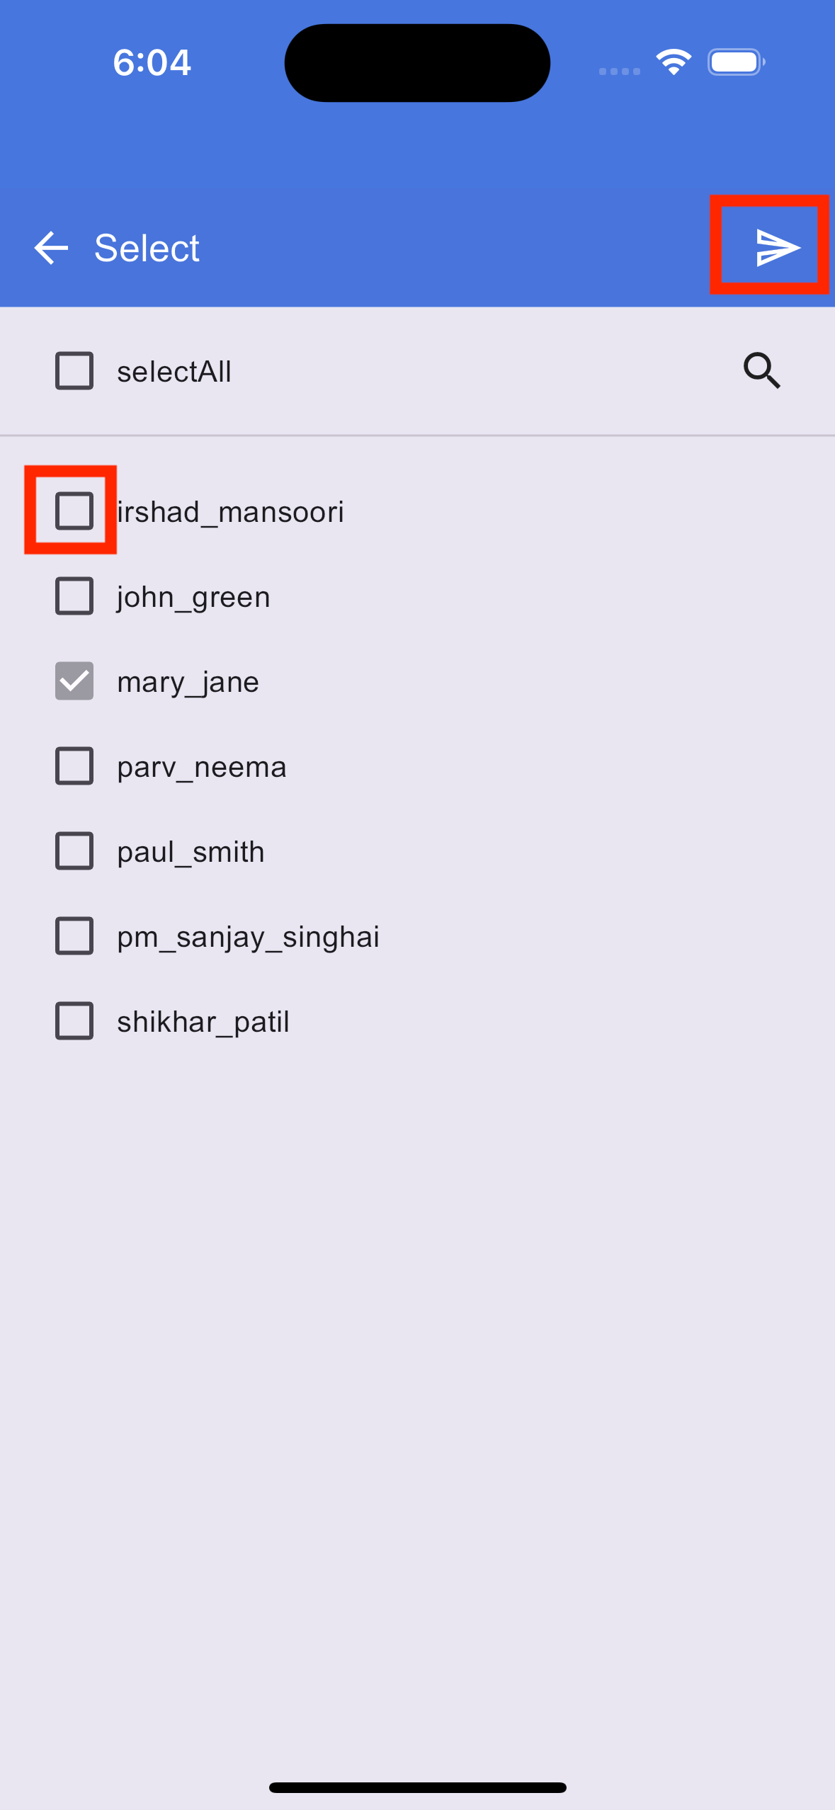Enable the parv_neema checkbox

click(x=74, y=765)
